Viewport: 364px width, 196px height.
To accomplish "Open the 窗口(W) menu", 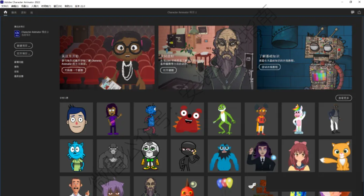I will click(58, 6).
